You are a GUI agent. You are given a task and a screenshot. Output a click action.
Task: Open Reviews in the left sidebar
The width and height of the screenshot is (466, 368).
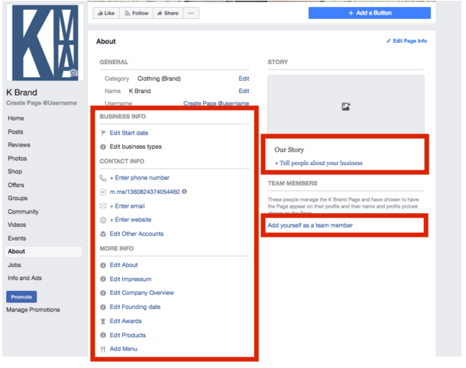pyautogui.click(x=19, y=145)
